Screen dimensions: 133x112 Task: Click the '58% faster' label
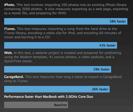click(118, 21)
